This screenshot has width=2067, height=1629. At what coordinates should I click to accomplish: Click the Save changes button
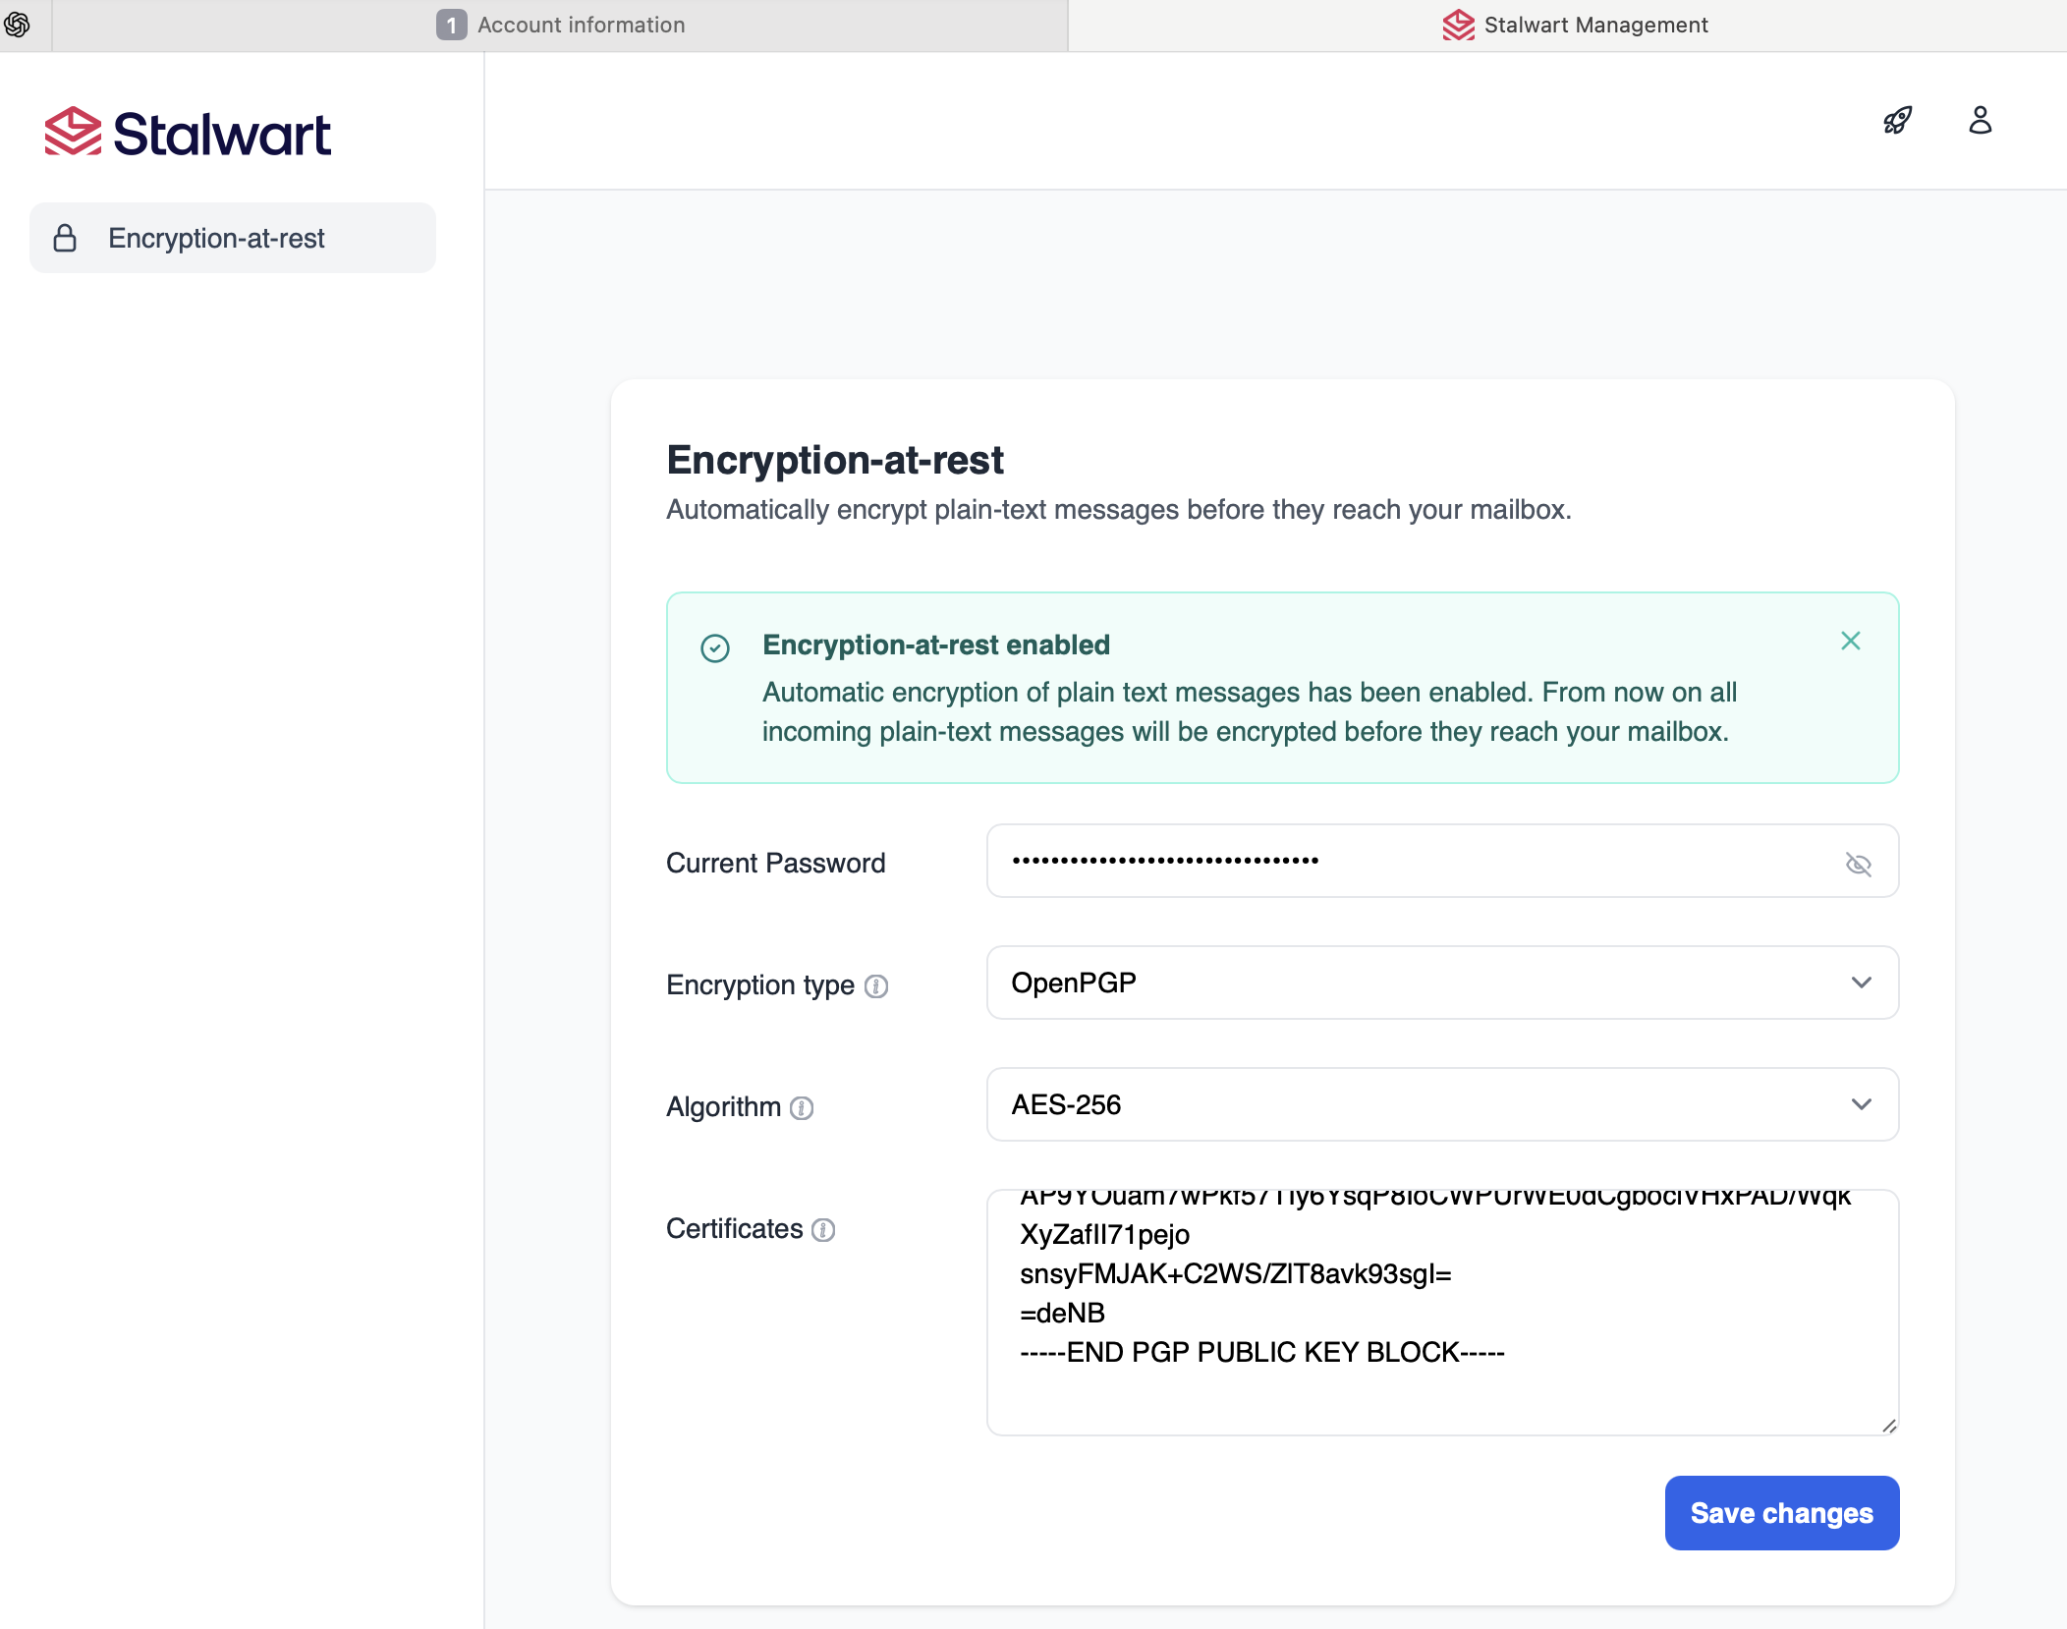click(1781, 1513)
